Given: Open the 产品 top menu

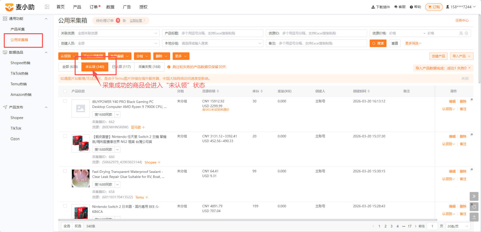Looking at the screenshot, I should coord(77,7).
